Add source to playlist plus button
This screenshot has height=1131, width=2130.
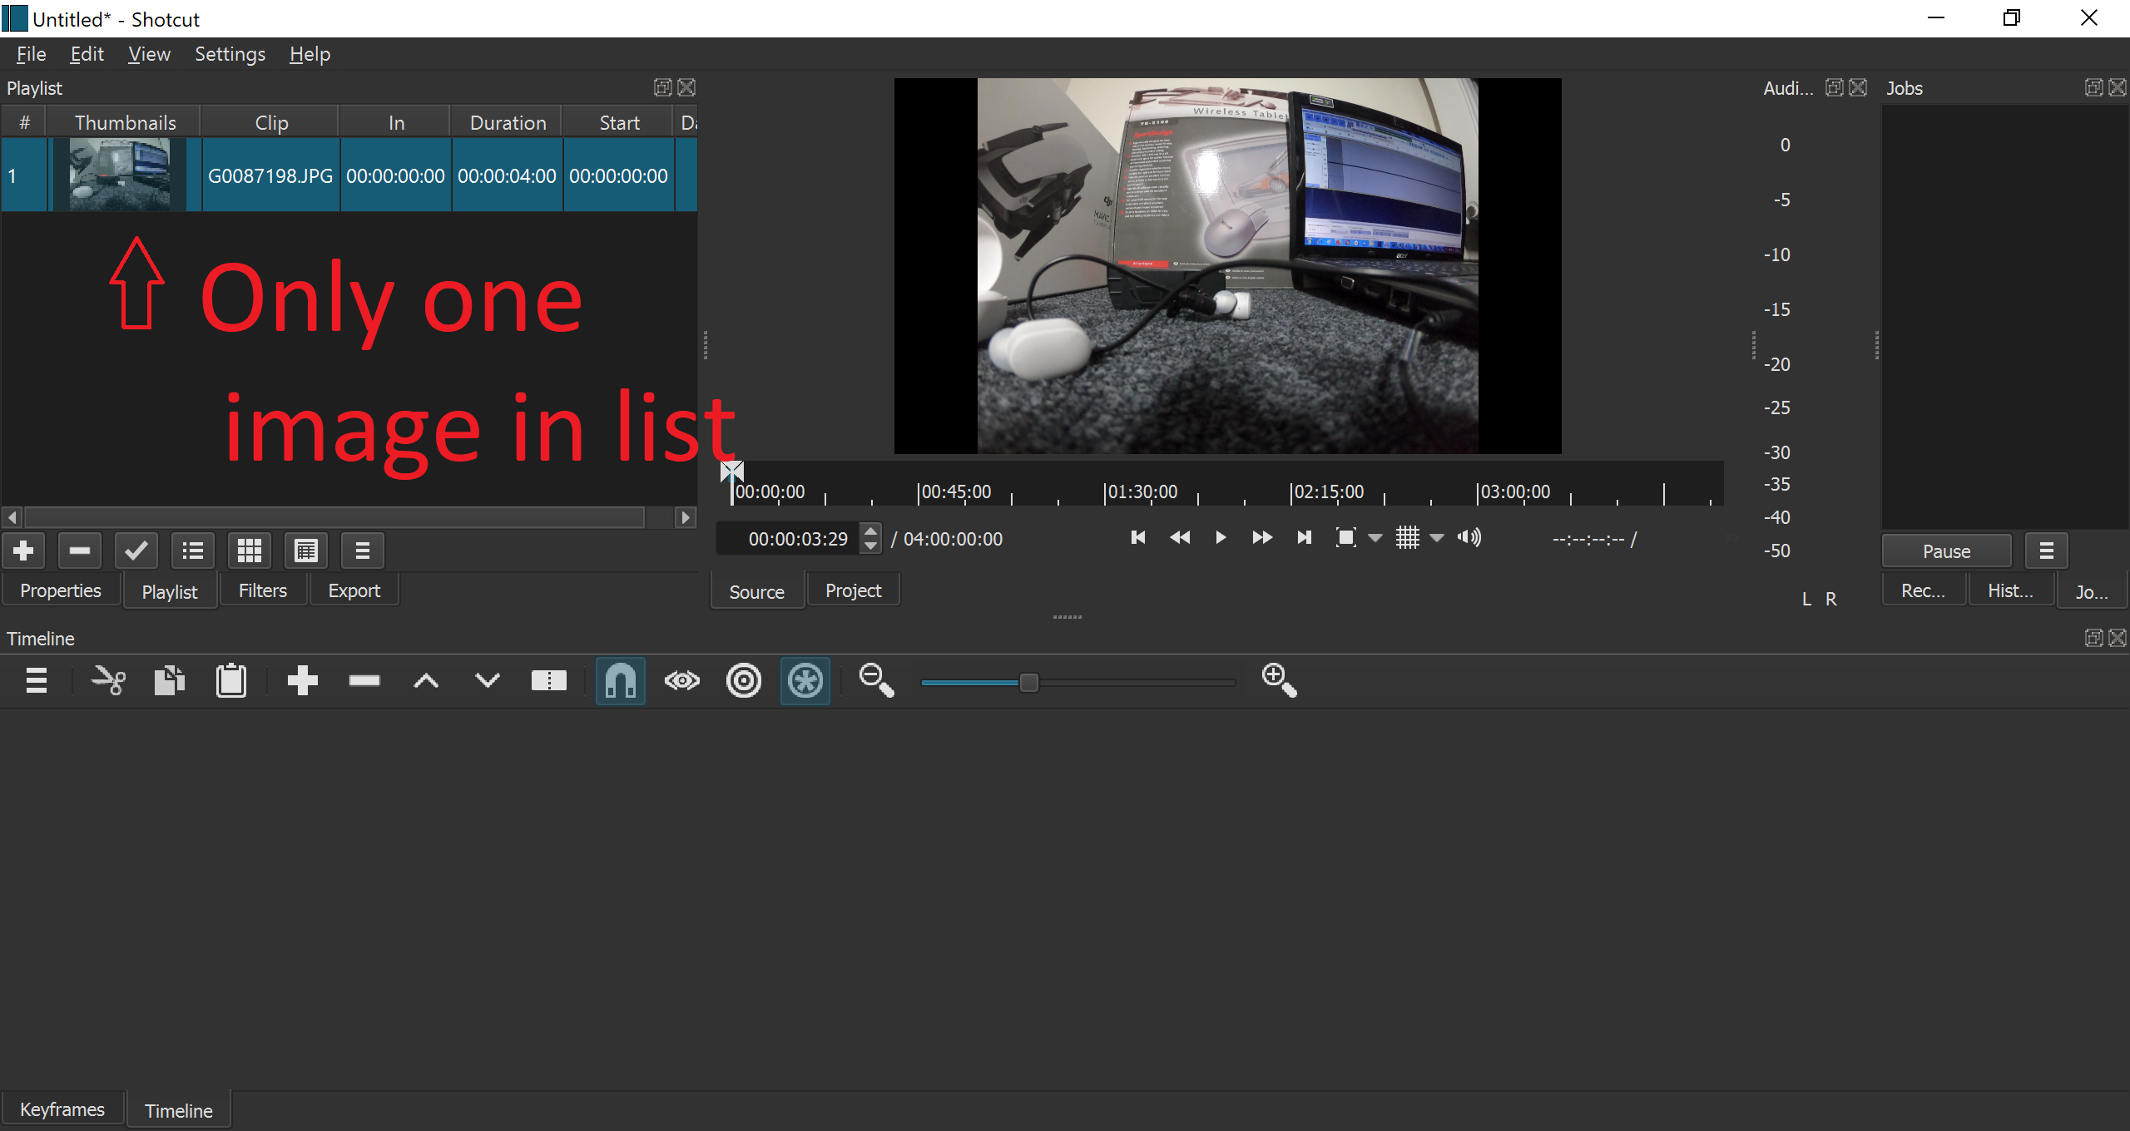tap(23, 551)
